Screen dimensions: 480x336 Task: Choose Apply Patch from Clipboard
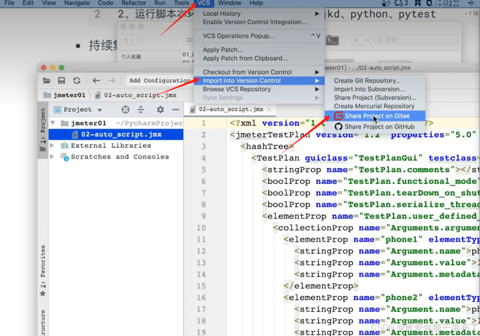[259, 58]
